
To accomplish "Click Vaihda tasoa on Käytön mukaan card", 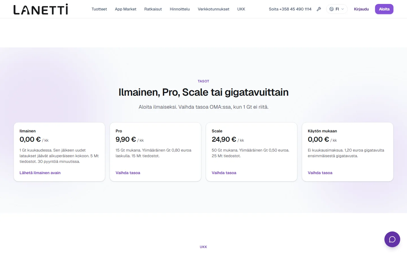I will 320,173.
